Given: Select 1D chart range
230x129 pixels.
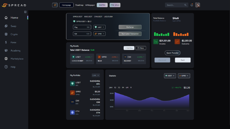Looking at the screenshot, I should pos(115,88).
